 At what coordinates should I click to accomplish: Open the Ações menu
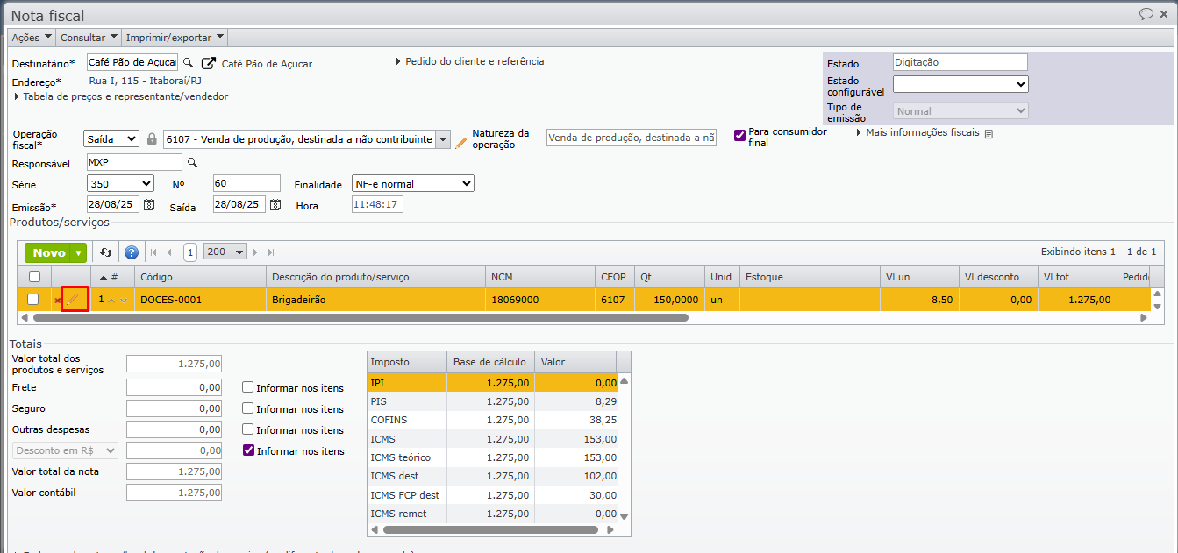point(32,38)
